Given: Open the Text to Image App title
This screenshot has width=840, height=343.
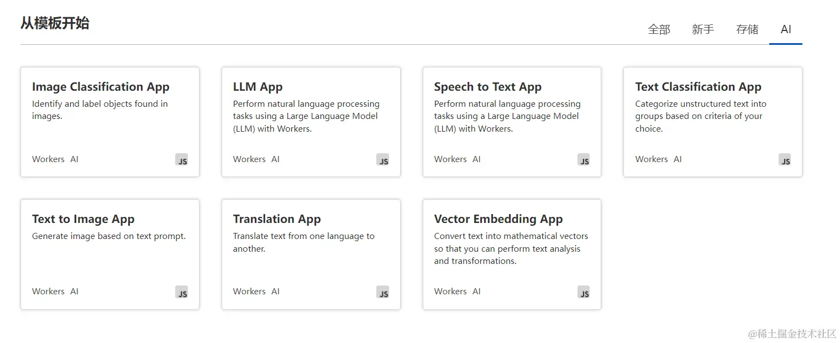Looking at the screenshot, I should click(x=83, y=219).
